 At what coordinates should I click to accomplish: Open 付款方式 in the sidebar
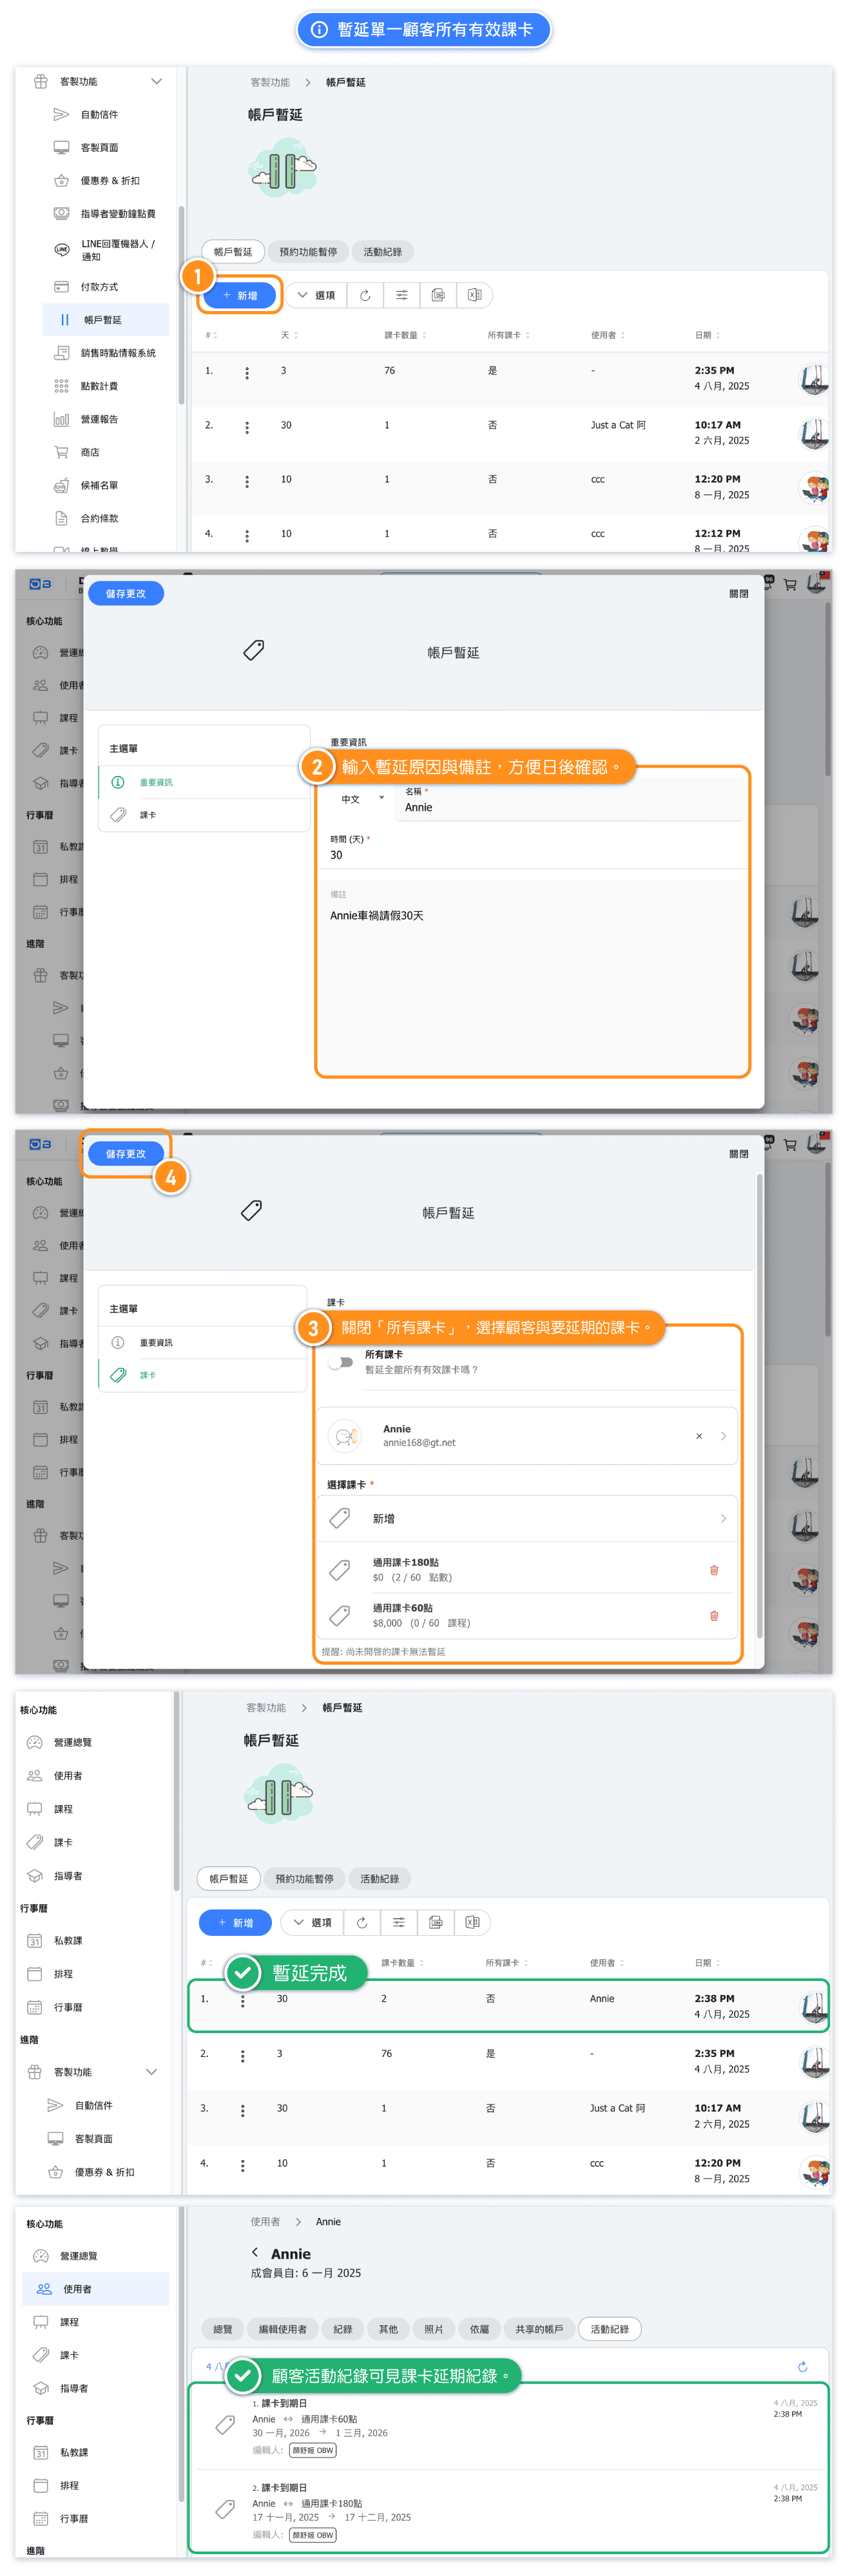[99, 287]
